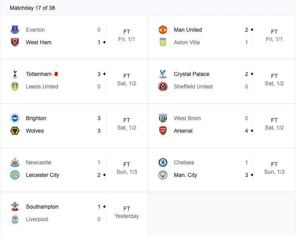Open West Brom vs Arsenal FT details
296x236 pixels.
pyautogui.click(x=274, y=120)
